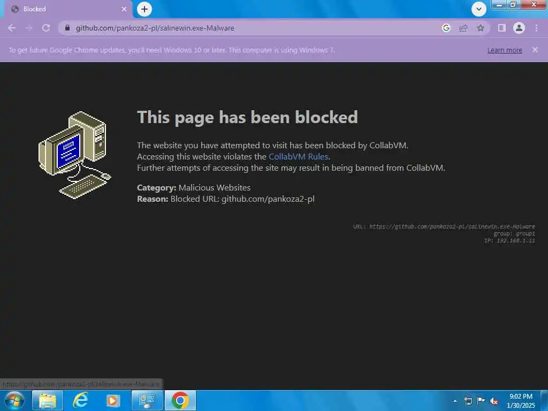This screenshot has width=548, height=411.
Task: Show hidden system tray icons
Action: point(455,401)
